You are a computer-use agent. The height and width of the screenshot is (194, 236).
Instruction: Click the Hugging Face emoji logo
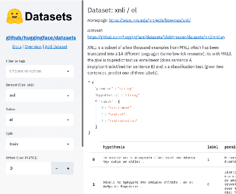14,16
